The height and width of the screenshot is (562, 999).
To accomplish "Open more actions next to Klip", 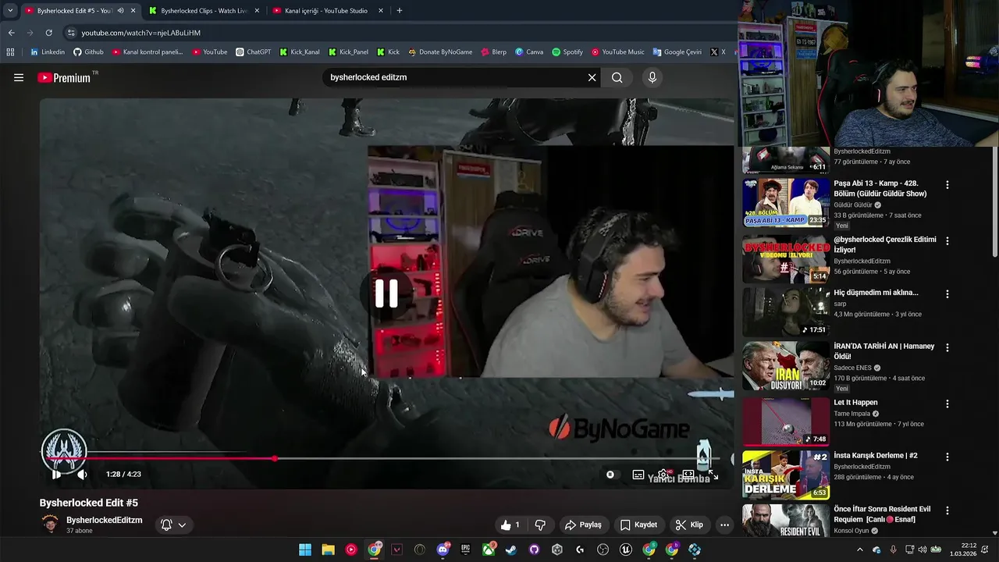I will [724, 525].
